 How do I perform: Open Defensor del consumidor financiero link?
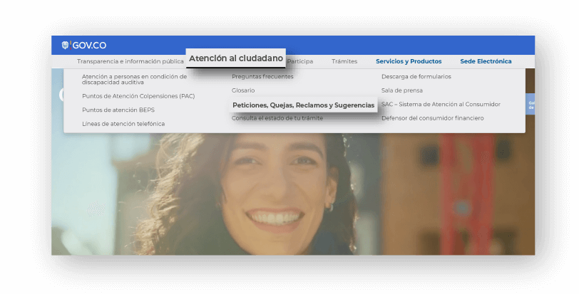432,118
